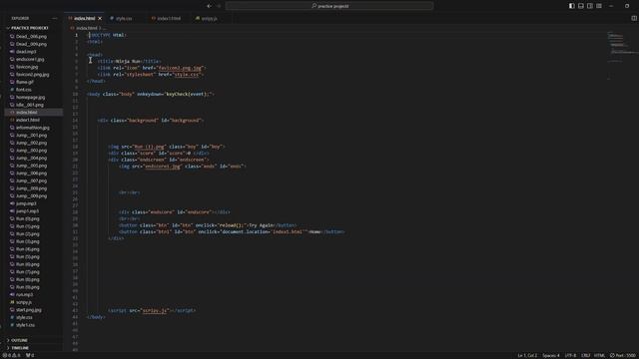The image size is (639, 359).
Task: Open jump.mp3 audio file
Action: tap(26, 203)
